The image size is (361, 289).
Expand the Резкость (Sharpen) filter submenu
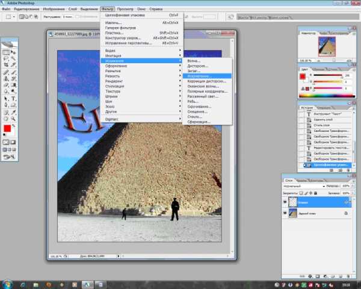point(141,76)
